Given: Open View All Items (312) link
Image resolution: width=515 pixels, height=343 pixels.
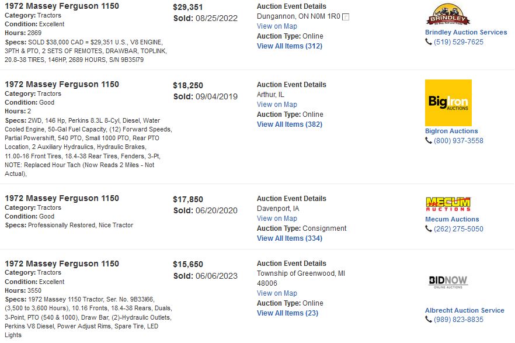Looking at the screenshot, I should pos(290,46).
